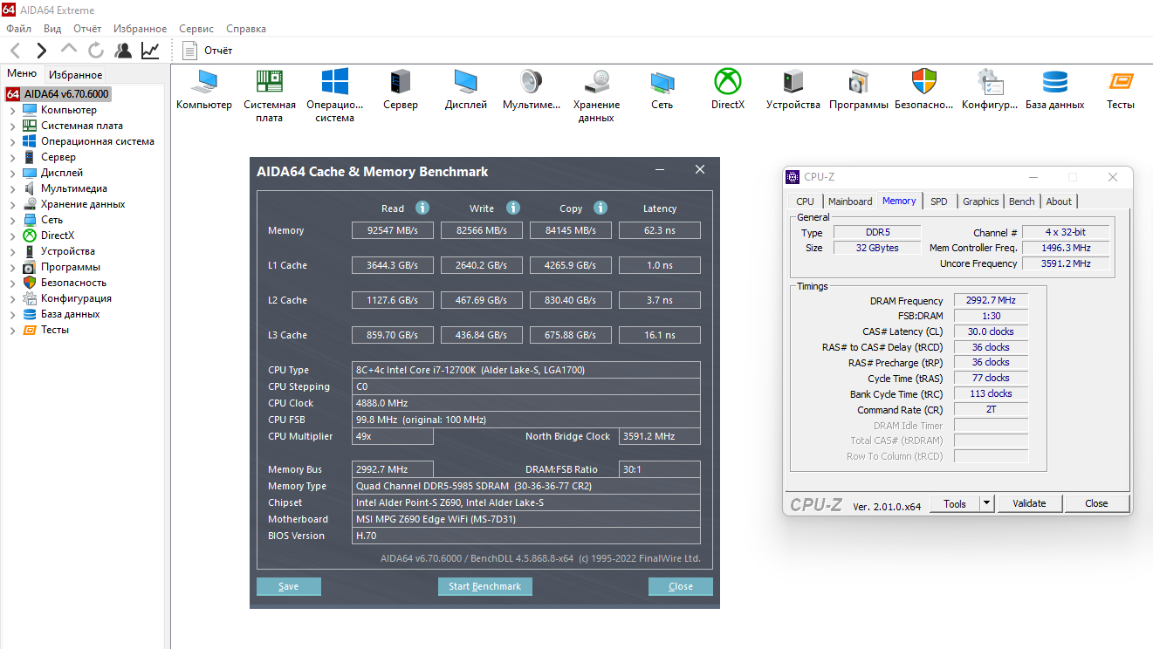Open the Хранение данных icon in main pane
The image size is (1153, 649).
click(x=597, y=82)
